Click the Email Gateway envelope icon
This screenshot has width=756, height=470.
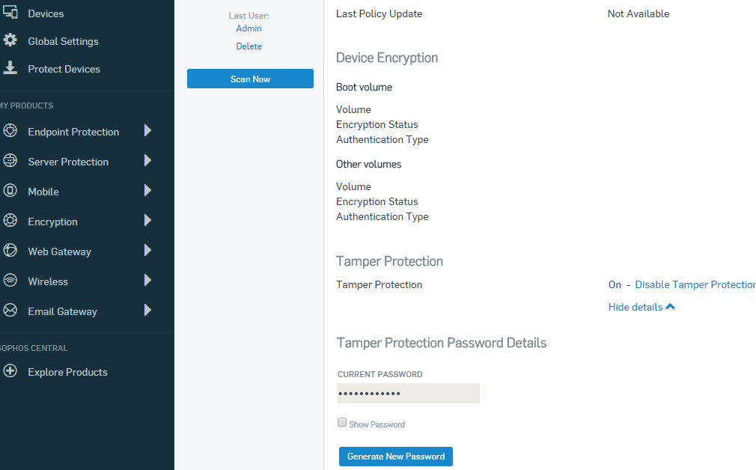coord(10,310)
